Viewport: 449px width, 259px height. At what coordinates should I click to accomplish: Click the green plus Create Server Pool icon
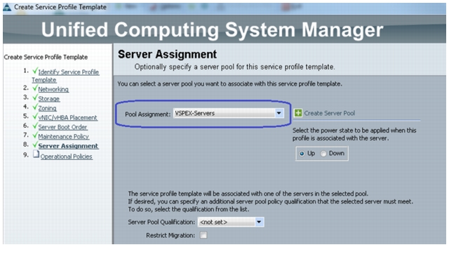point(298,113)
